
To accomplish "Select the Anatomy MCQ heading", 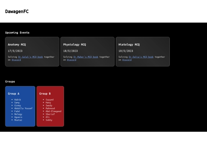I will click(x=17, y=44).
